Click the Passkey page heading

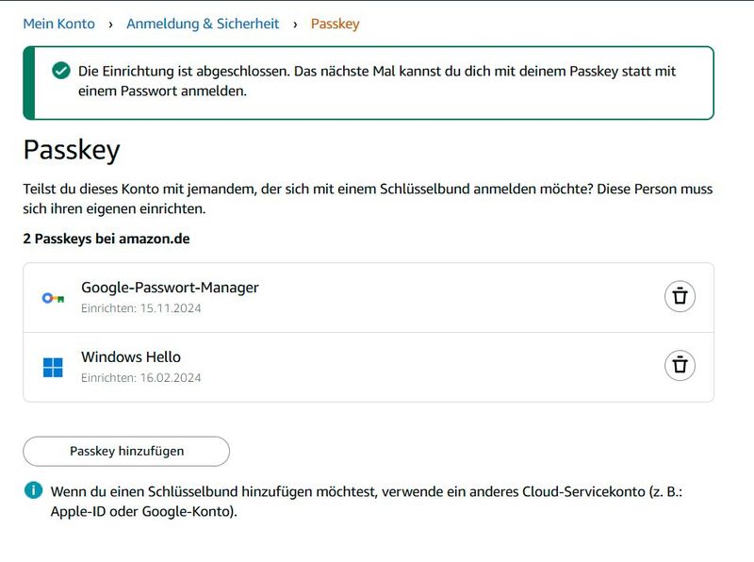click(x=72, y=150)
